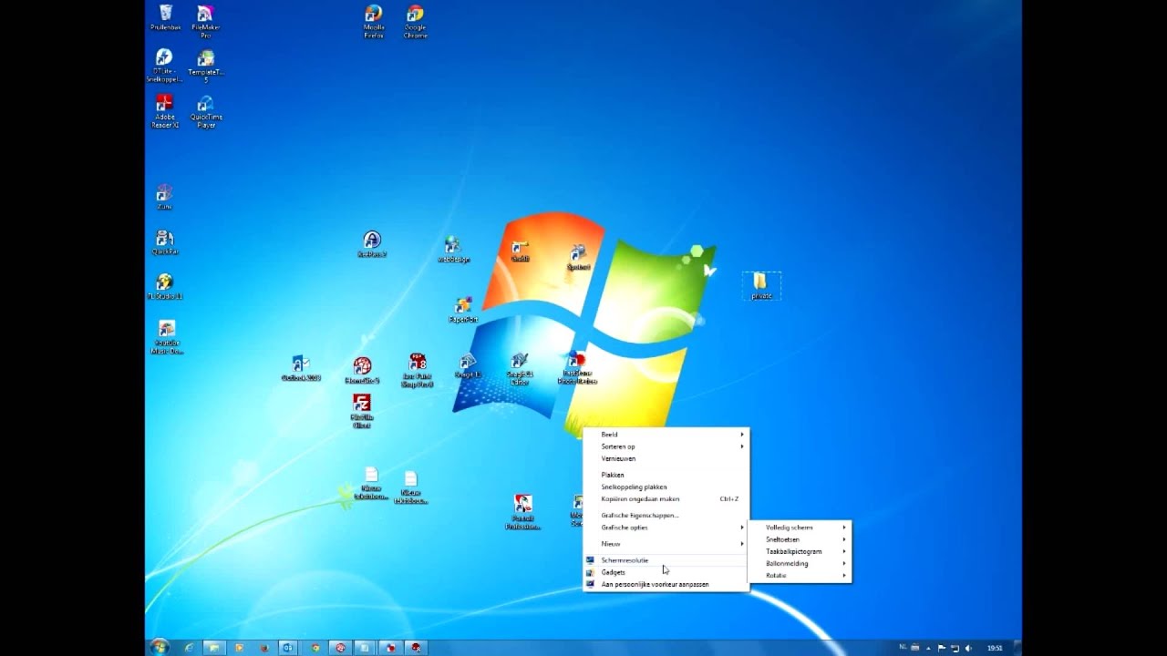This screenshot has height=656, width=1167.
Task: Click the NL language indicator in tray
Action: click(x=903, y=647)
